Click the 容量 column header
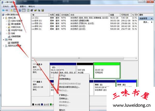 [113, 15]
